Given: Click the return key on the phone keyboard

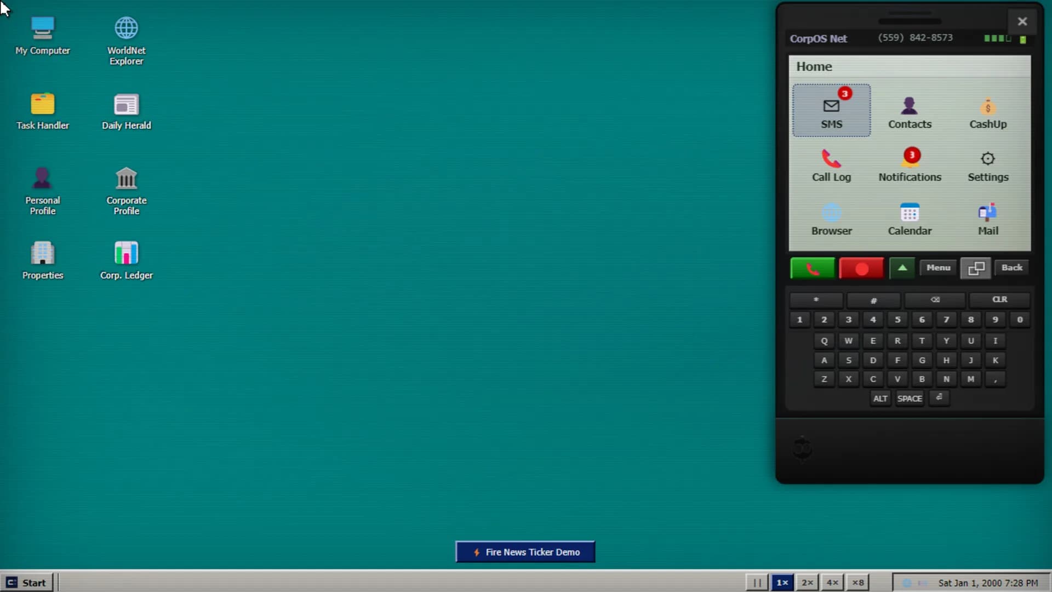Looking at the screenshot, I should pyautogui.click(x=939, y=398).
